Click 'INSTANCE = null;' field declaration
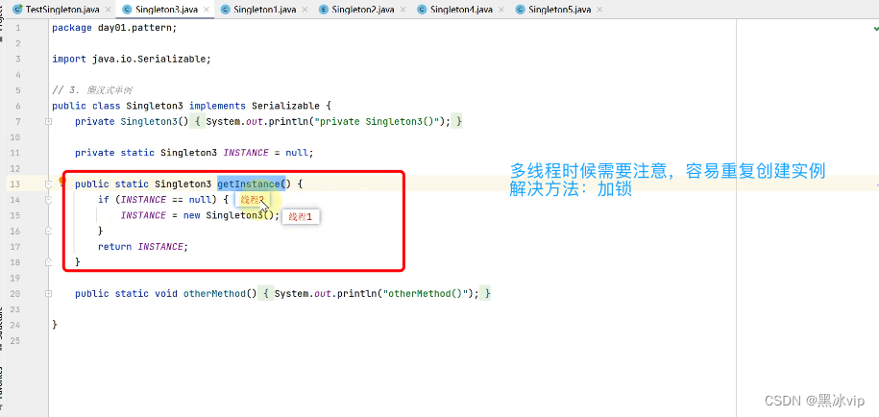This screenshot has height=417, width=879. (269, 153)
